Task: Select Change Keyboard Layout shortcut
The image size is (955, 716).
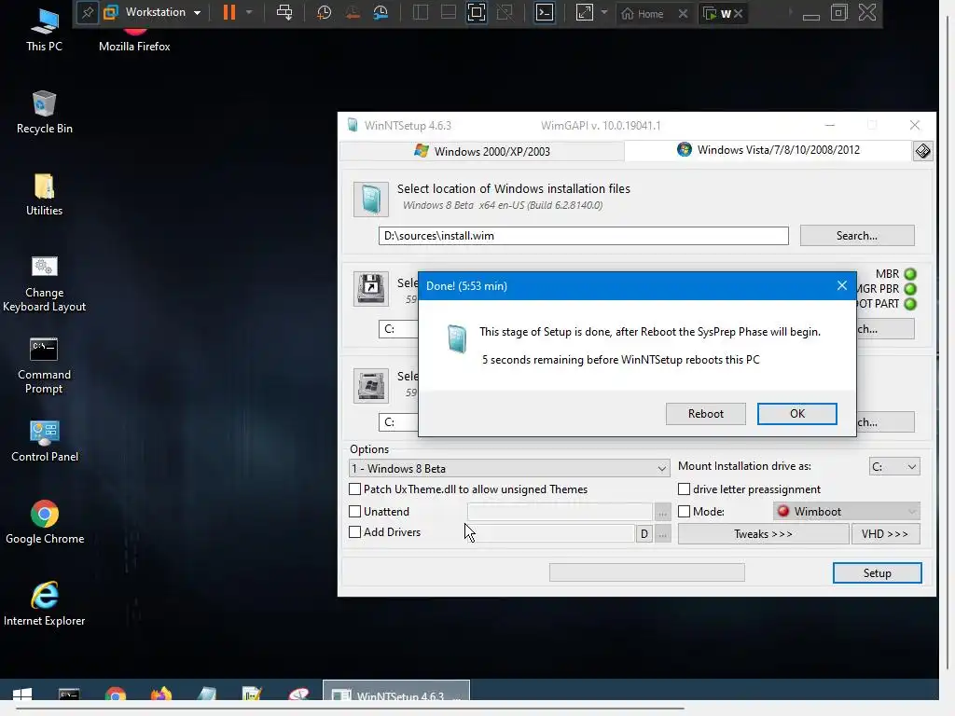Action: [x=45, y=283]
